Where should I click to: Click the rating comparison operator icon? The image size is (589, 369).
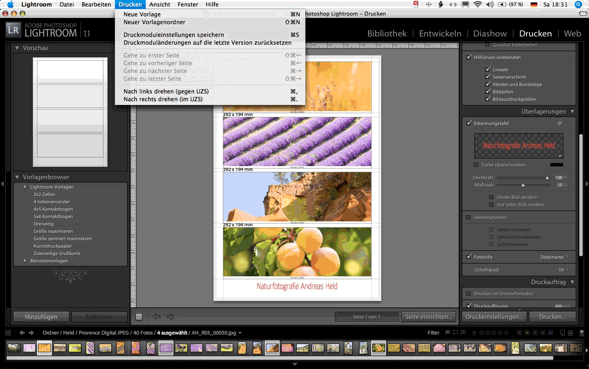coord(474,333)
